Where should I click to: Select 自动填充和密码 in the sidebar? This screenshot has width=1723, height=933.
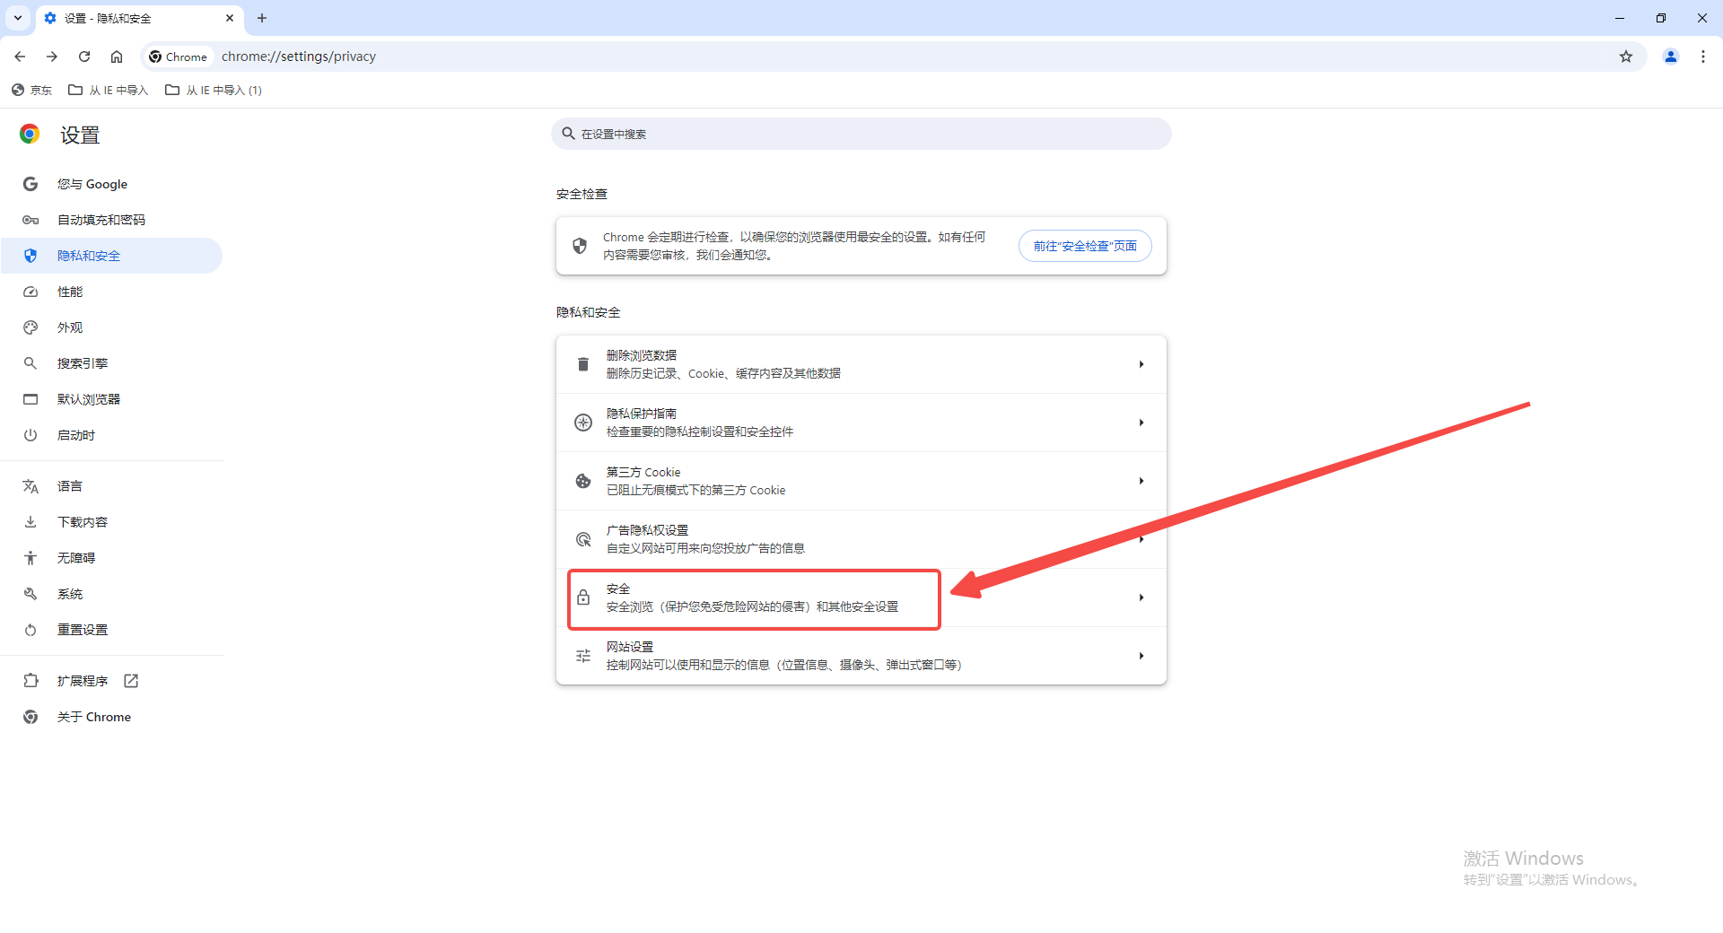coord(111,220)
